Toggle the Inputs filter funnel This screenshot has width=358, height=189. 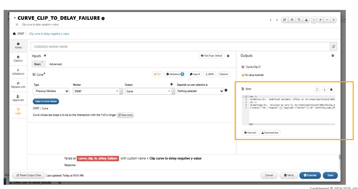point(45,56)
